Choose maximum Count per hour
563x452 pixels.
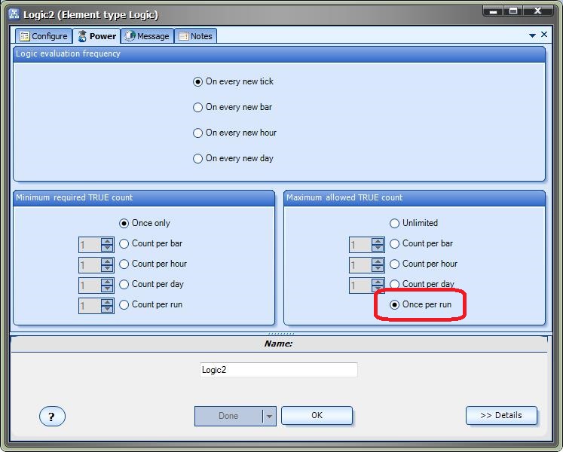pyautogui.click(x=424, y=264)
